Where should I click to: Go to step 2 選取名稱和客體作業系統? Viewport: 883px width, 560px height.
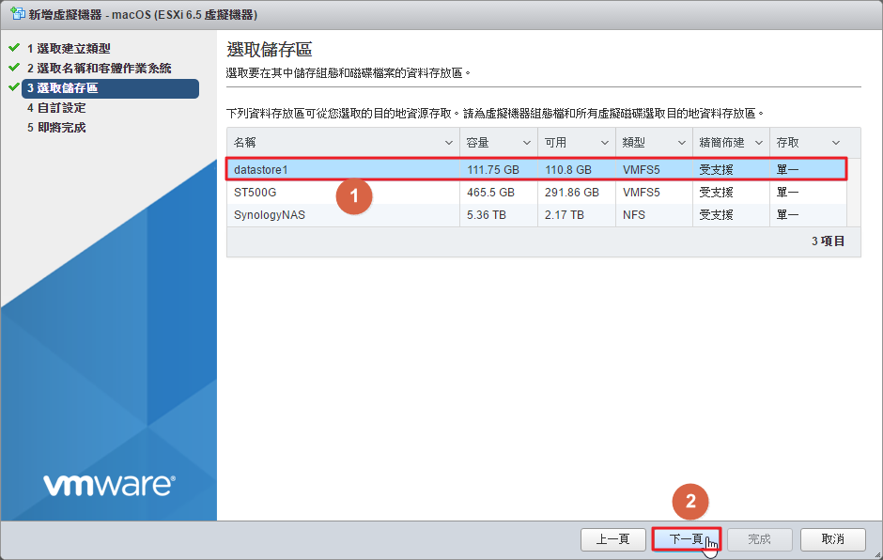coord(100,69)
